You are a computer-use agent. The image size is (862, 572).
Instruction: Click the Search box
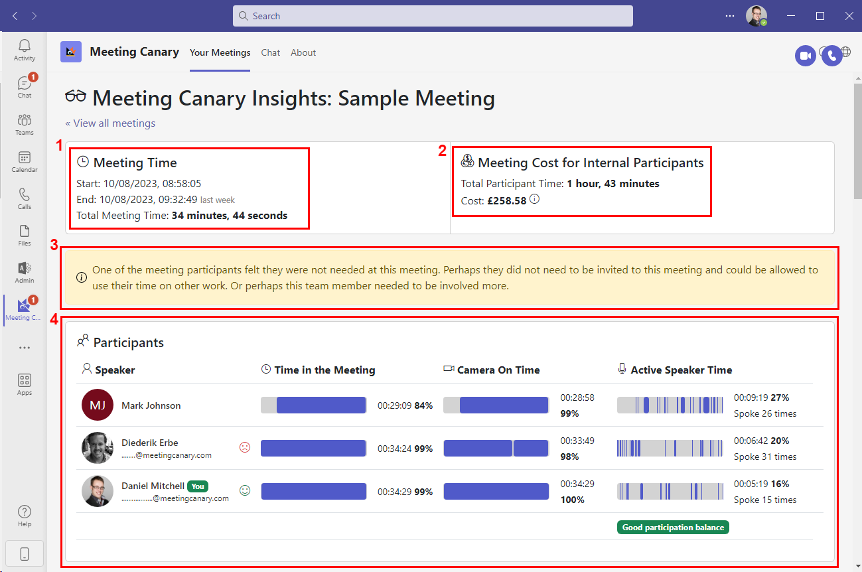pos(433,16)
